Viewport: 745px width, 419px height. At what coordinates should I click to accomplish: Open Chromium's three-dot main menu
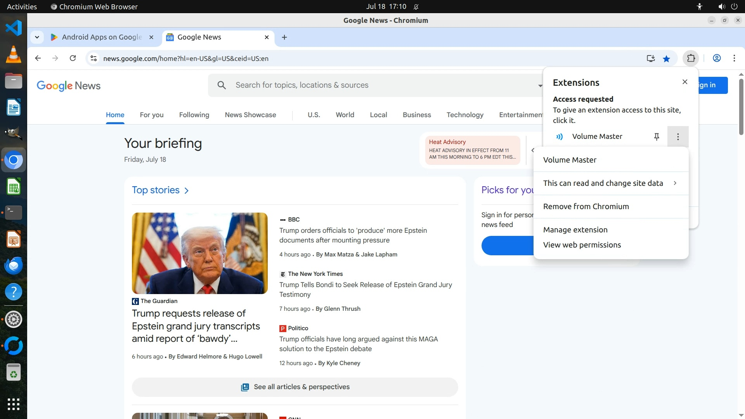(x=734, y=58)
